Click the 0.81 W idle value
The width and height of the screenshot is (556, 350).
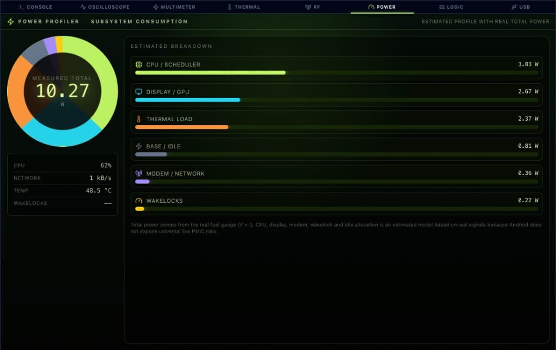[x=528, y=146]
